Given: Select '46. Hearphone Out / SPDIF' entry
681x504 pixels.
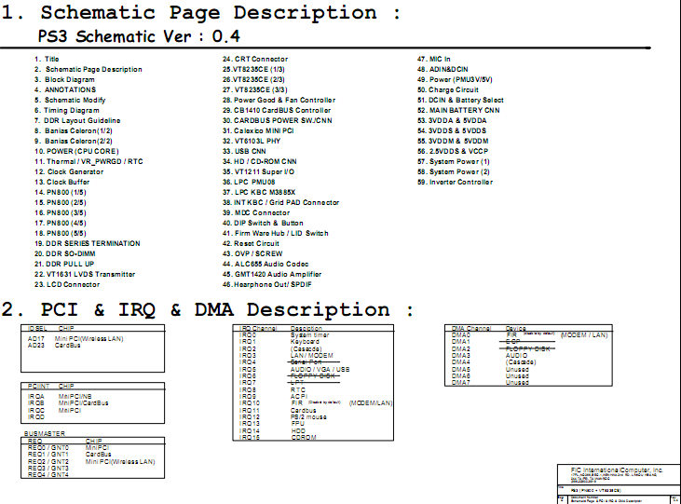Looking at the screenshot, I should coord(267,284).
